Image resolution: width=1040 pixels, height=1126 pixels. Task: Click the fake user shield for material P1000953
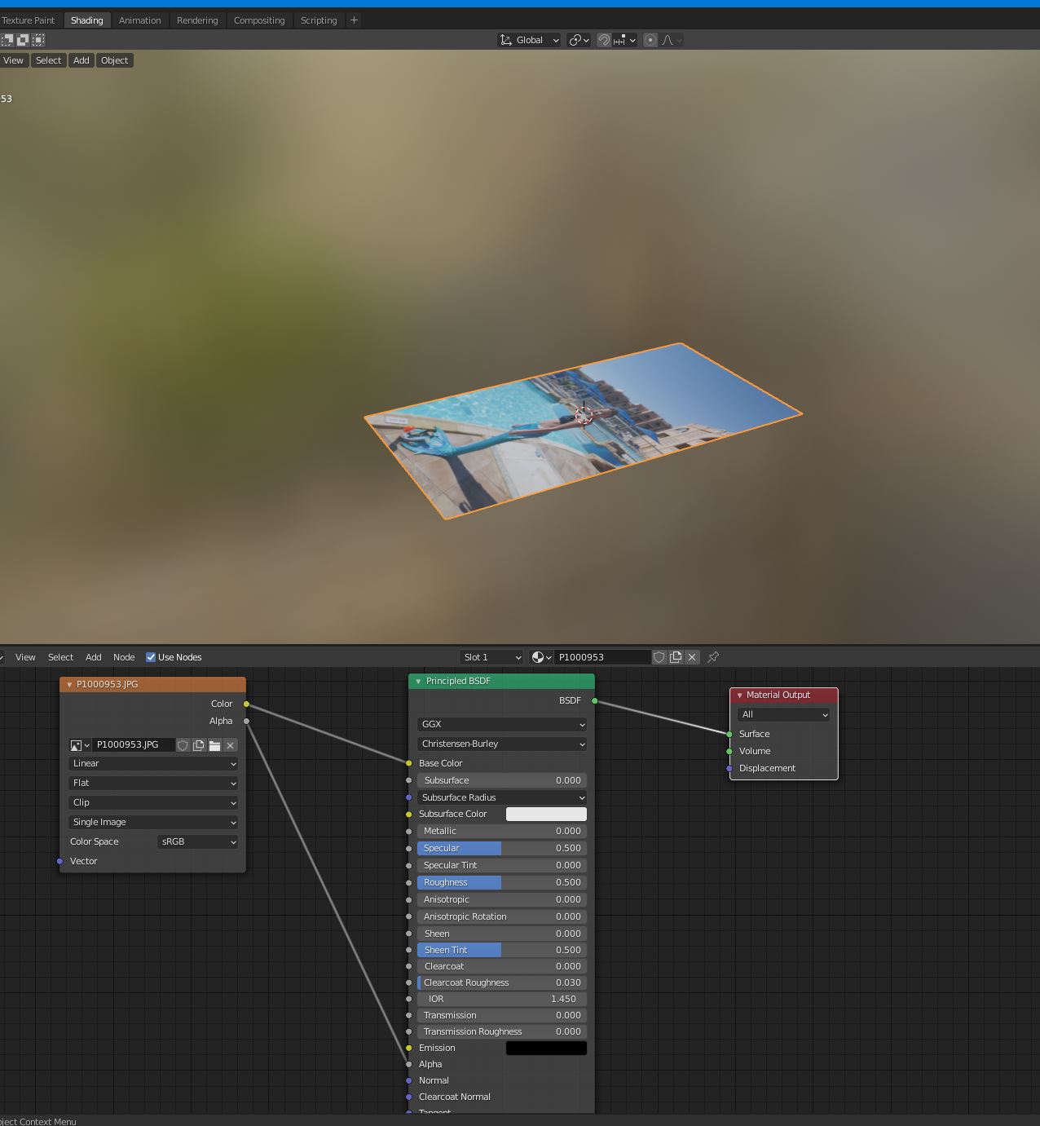click(x=659, y=657)
